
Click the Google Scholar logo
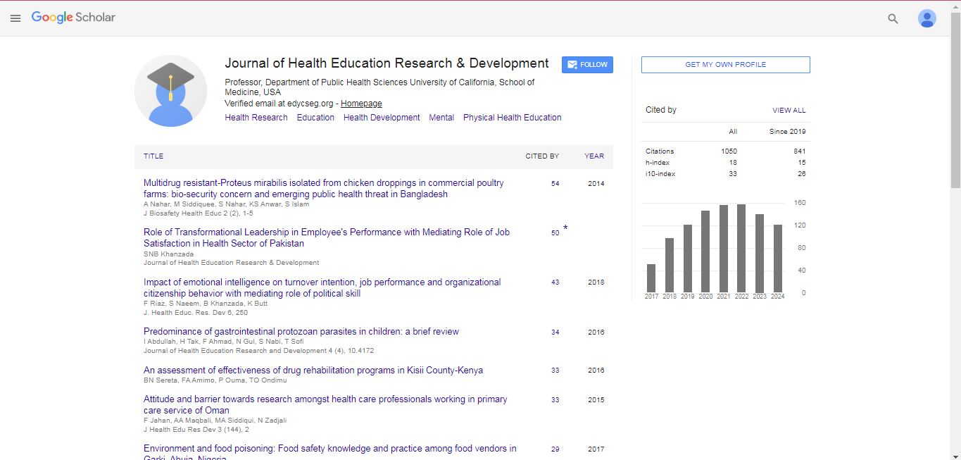(73, 18)
